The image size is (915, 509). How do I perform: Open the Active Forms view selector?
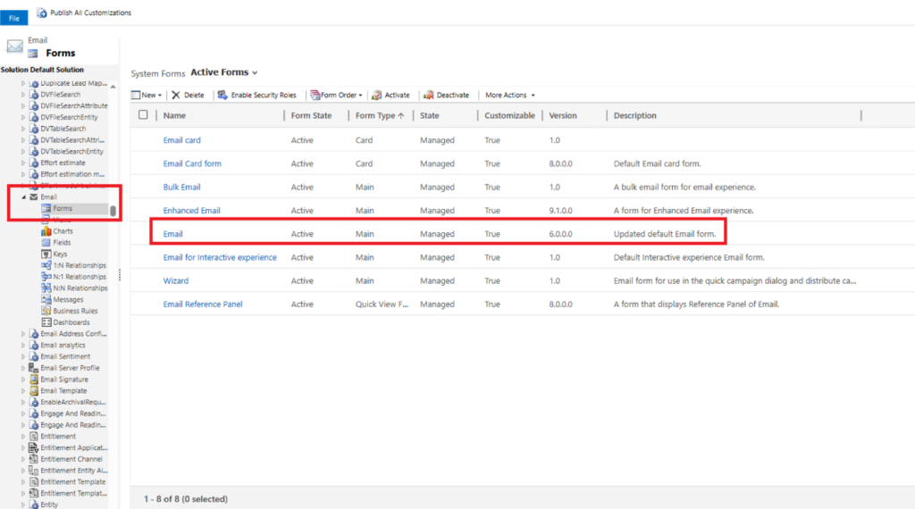click(224, 72)
